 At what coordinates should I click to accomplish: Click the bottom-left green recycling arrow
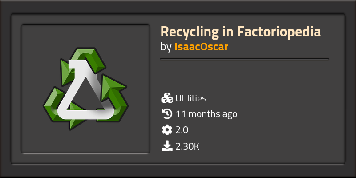coord(61,108)
